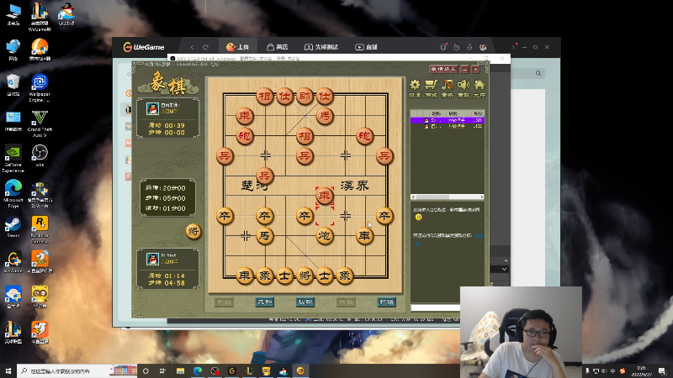The image size is (673, 378).
Task: Click the red general 帥 piece
Action: [x=305, y=96]
